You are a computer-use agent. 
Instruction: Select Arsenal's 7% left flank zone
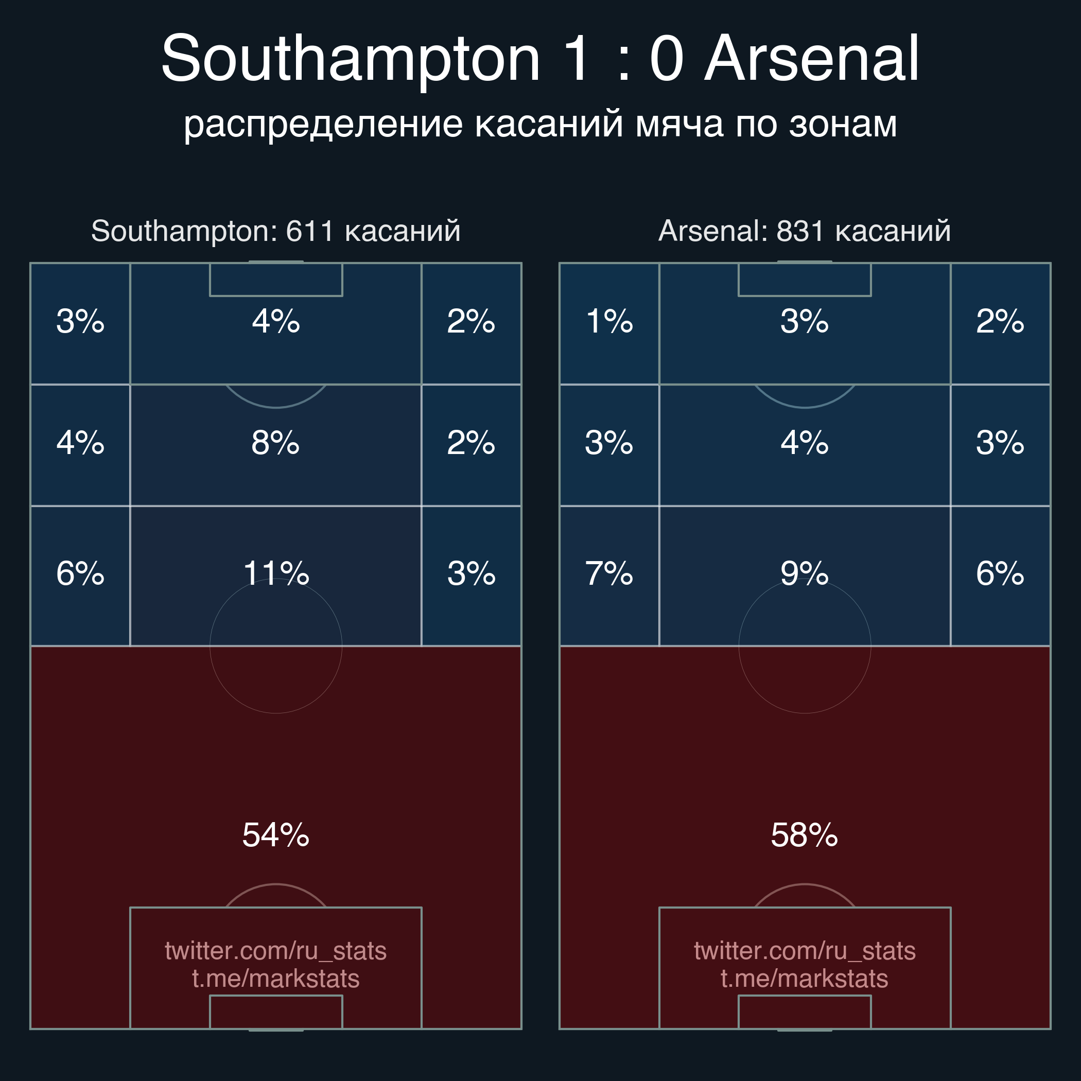[609, 576]
